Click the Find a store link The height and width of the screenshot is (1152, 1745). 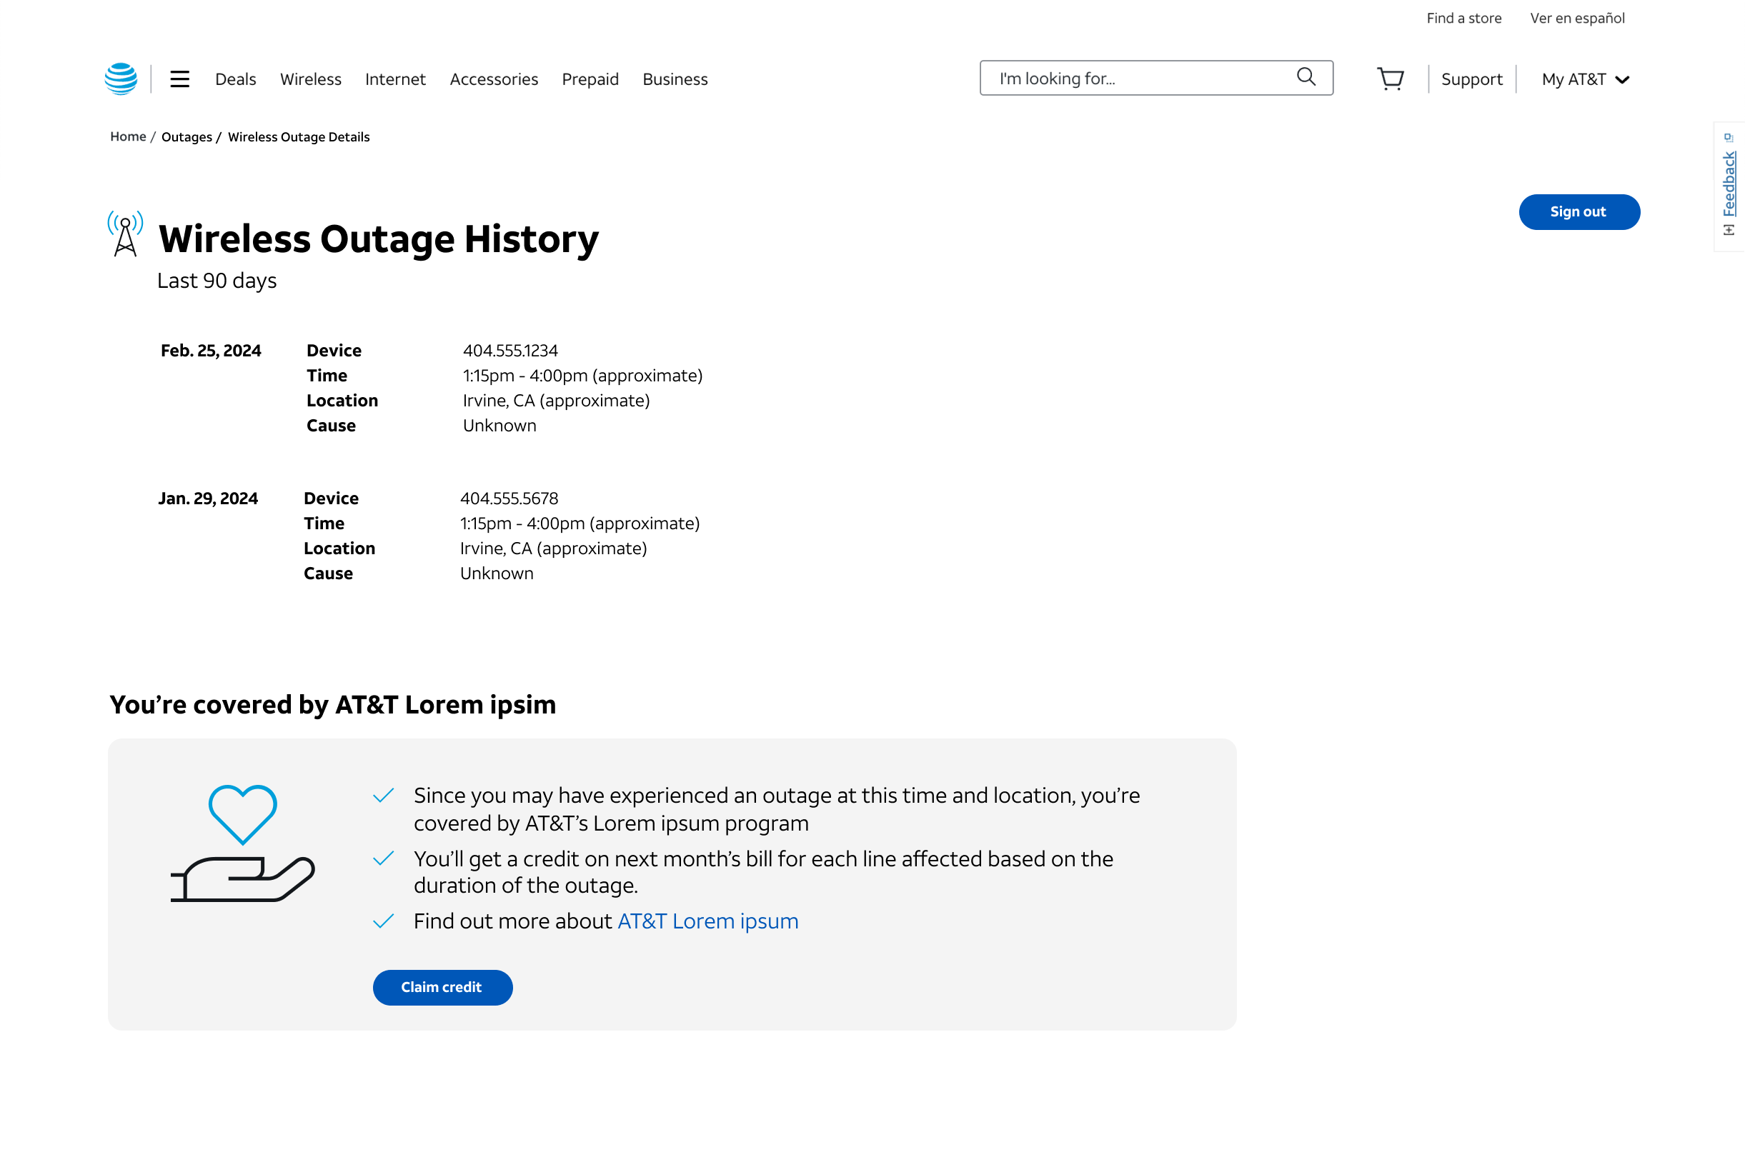(1463, 19)
